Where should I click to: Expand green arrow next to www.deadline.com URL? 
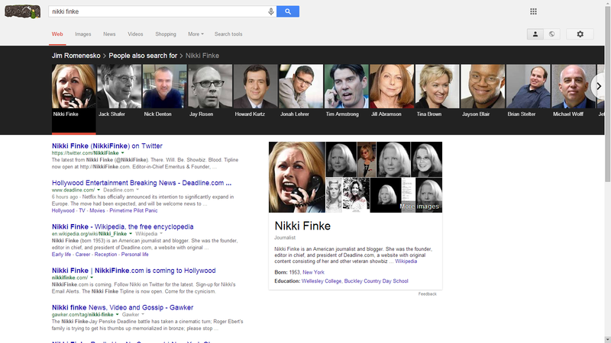pyautogui.click(x=99, y=190)
